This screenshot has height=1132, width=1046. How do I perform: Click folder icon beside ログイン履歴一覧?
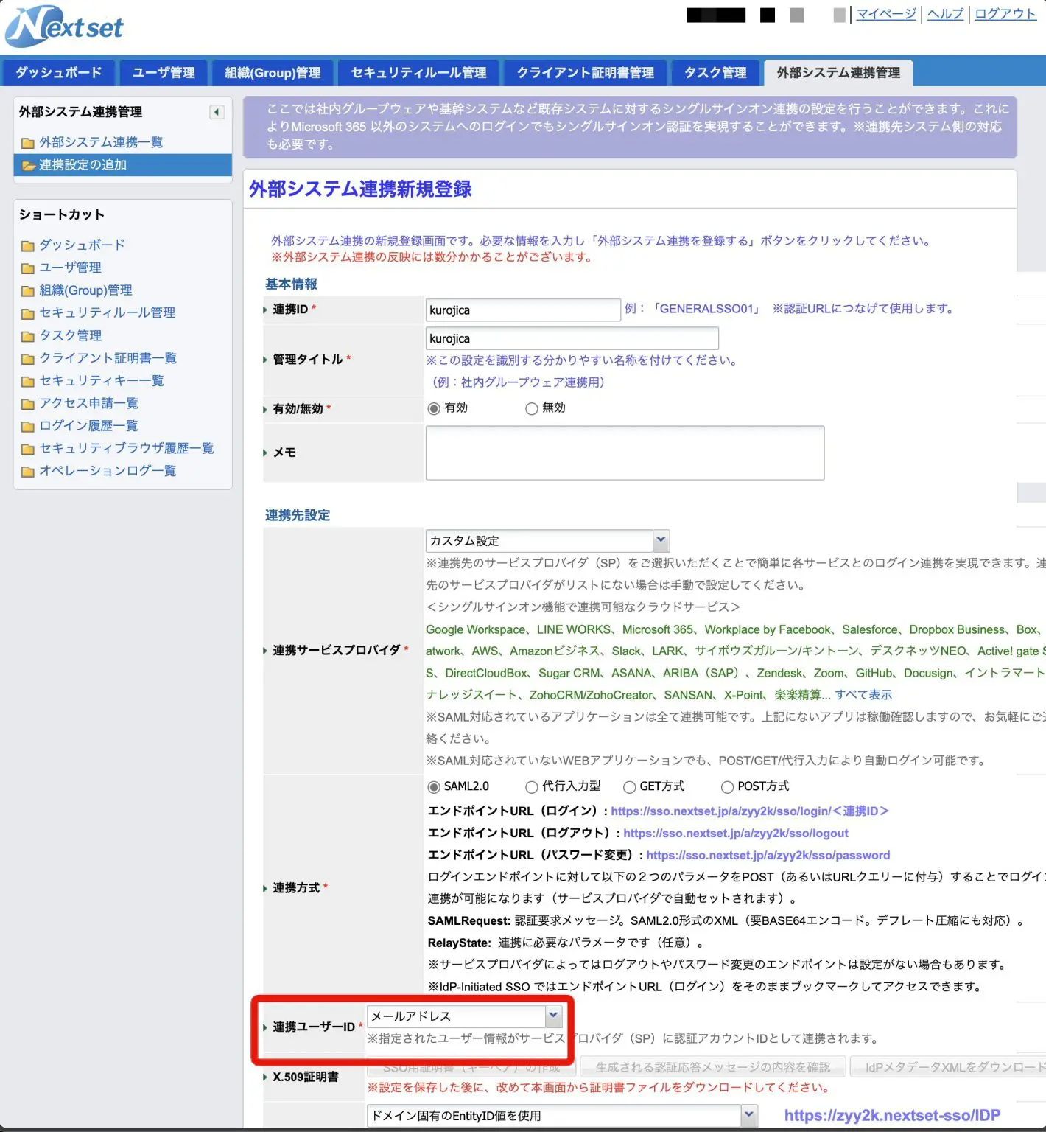(28, 427)
